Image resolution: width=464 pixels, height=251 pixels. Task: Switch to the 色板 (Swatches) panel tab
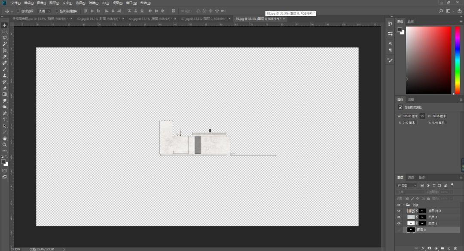coord(411,21)
